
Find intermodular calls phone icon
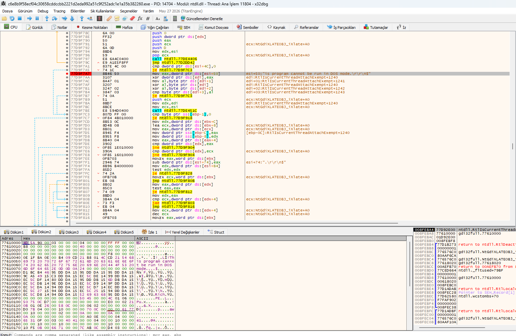165,18
